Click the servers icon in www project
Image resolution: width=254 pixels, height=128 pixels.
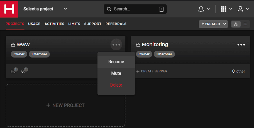[x=13, y=71]
